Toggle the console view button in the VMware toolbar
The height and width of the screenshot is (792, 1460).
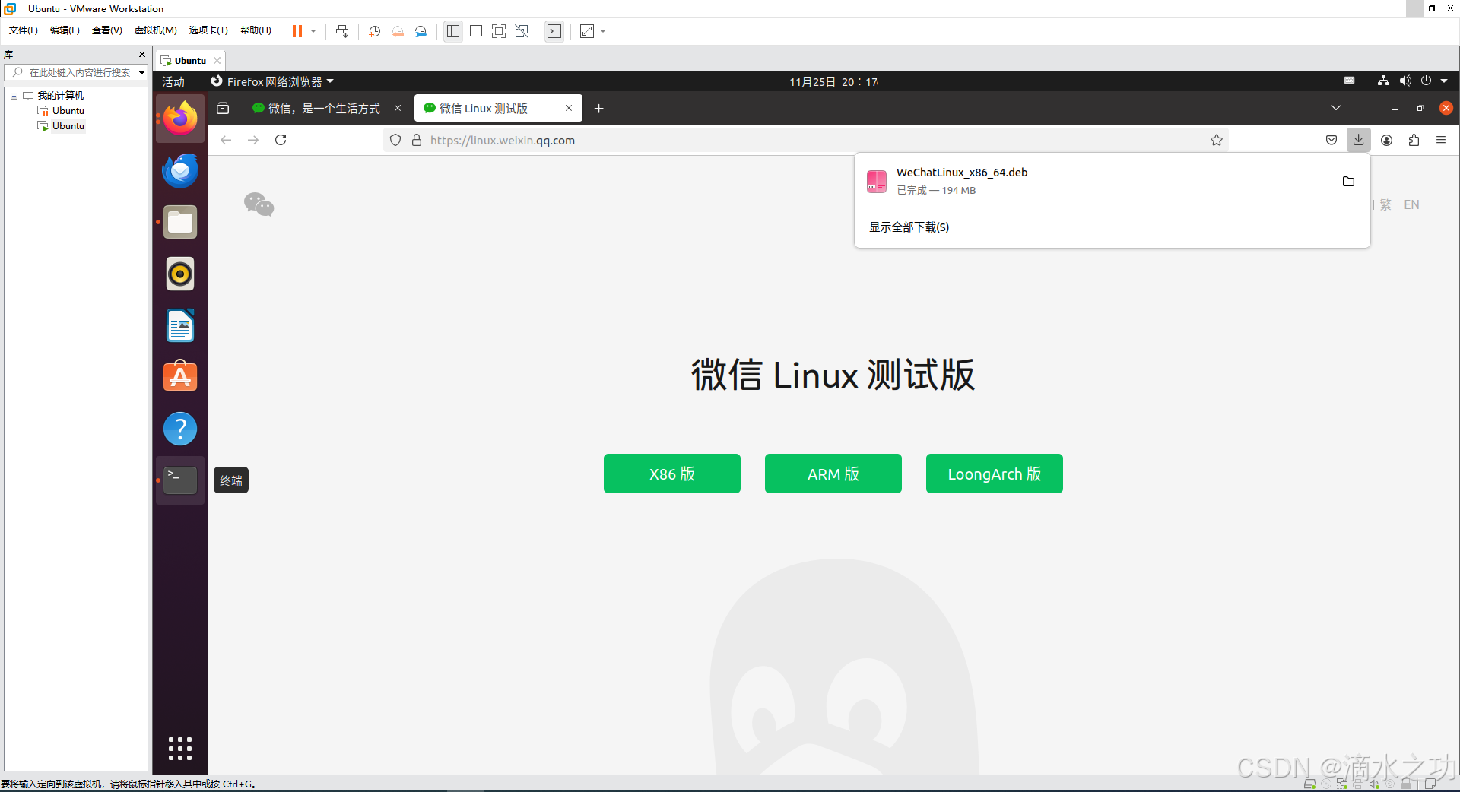tap(554, 31)
